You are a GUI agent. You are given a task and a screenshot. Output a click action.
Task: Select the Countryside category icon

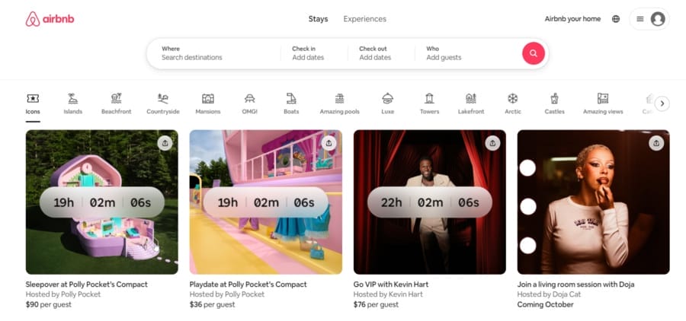[x=163, y=98]
